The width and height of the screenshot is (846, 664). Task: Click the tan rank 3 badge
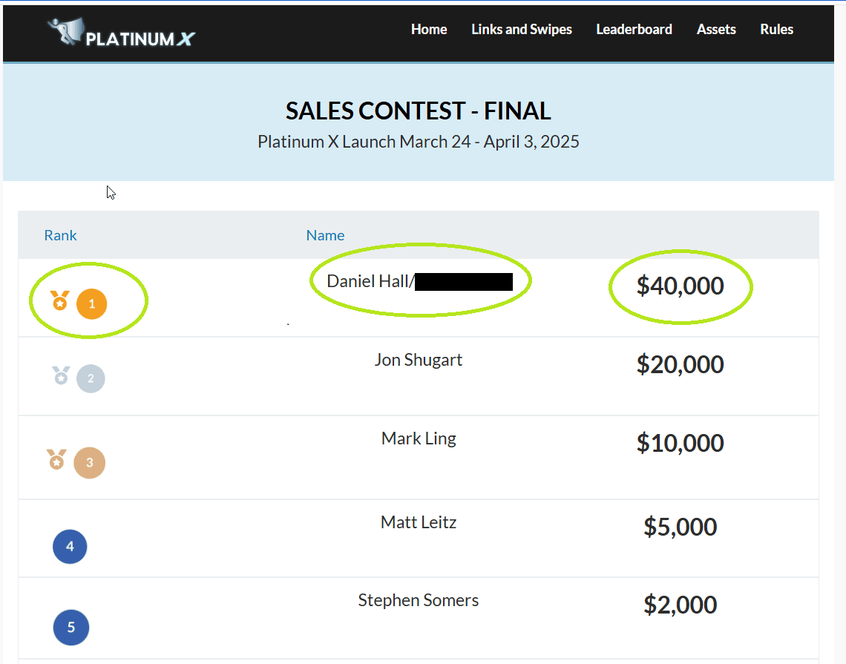pos(90,463)
